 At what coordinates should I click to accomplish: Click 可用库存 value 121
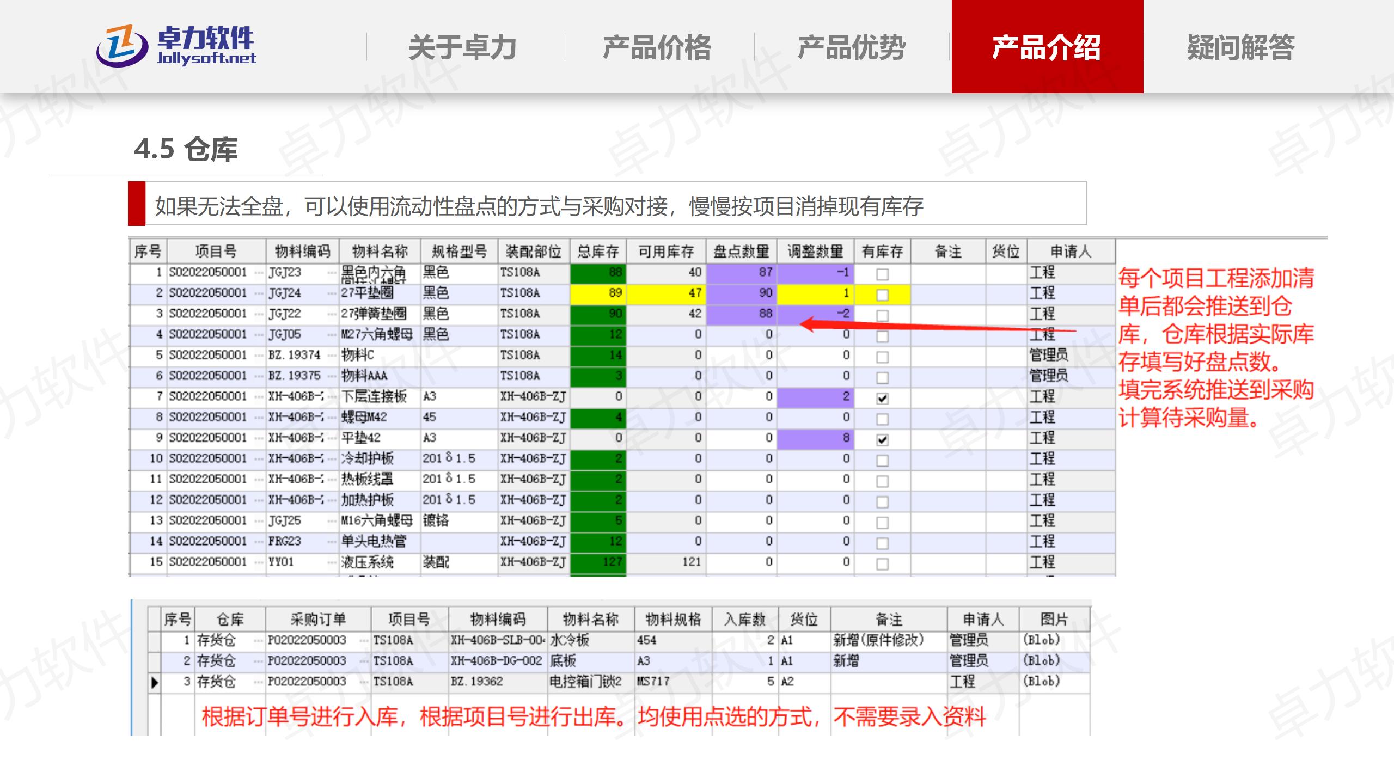pyautogui.click(x=692, y=562)
